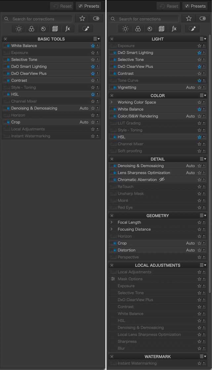This screenshot has height=370, width=212.
Task: Open Light tab in left panel
Action: (x=19, y=29)
